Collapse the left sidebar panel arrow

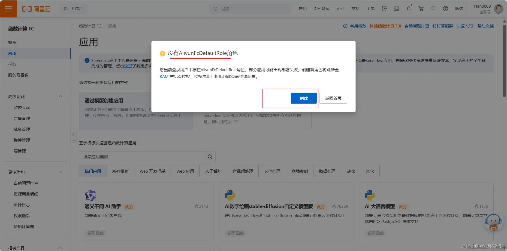tap(73, 134)
